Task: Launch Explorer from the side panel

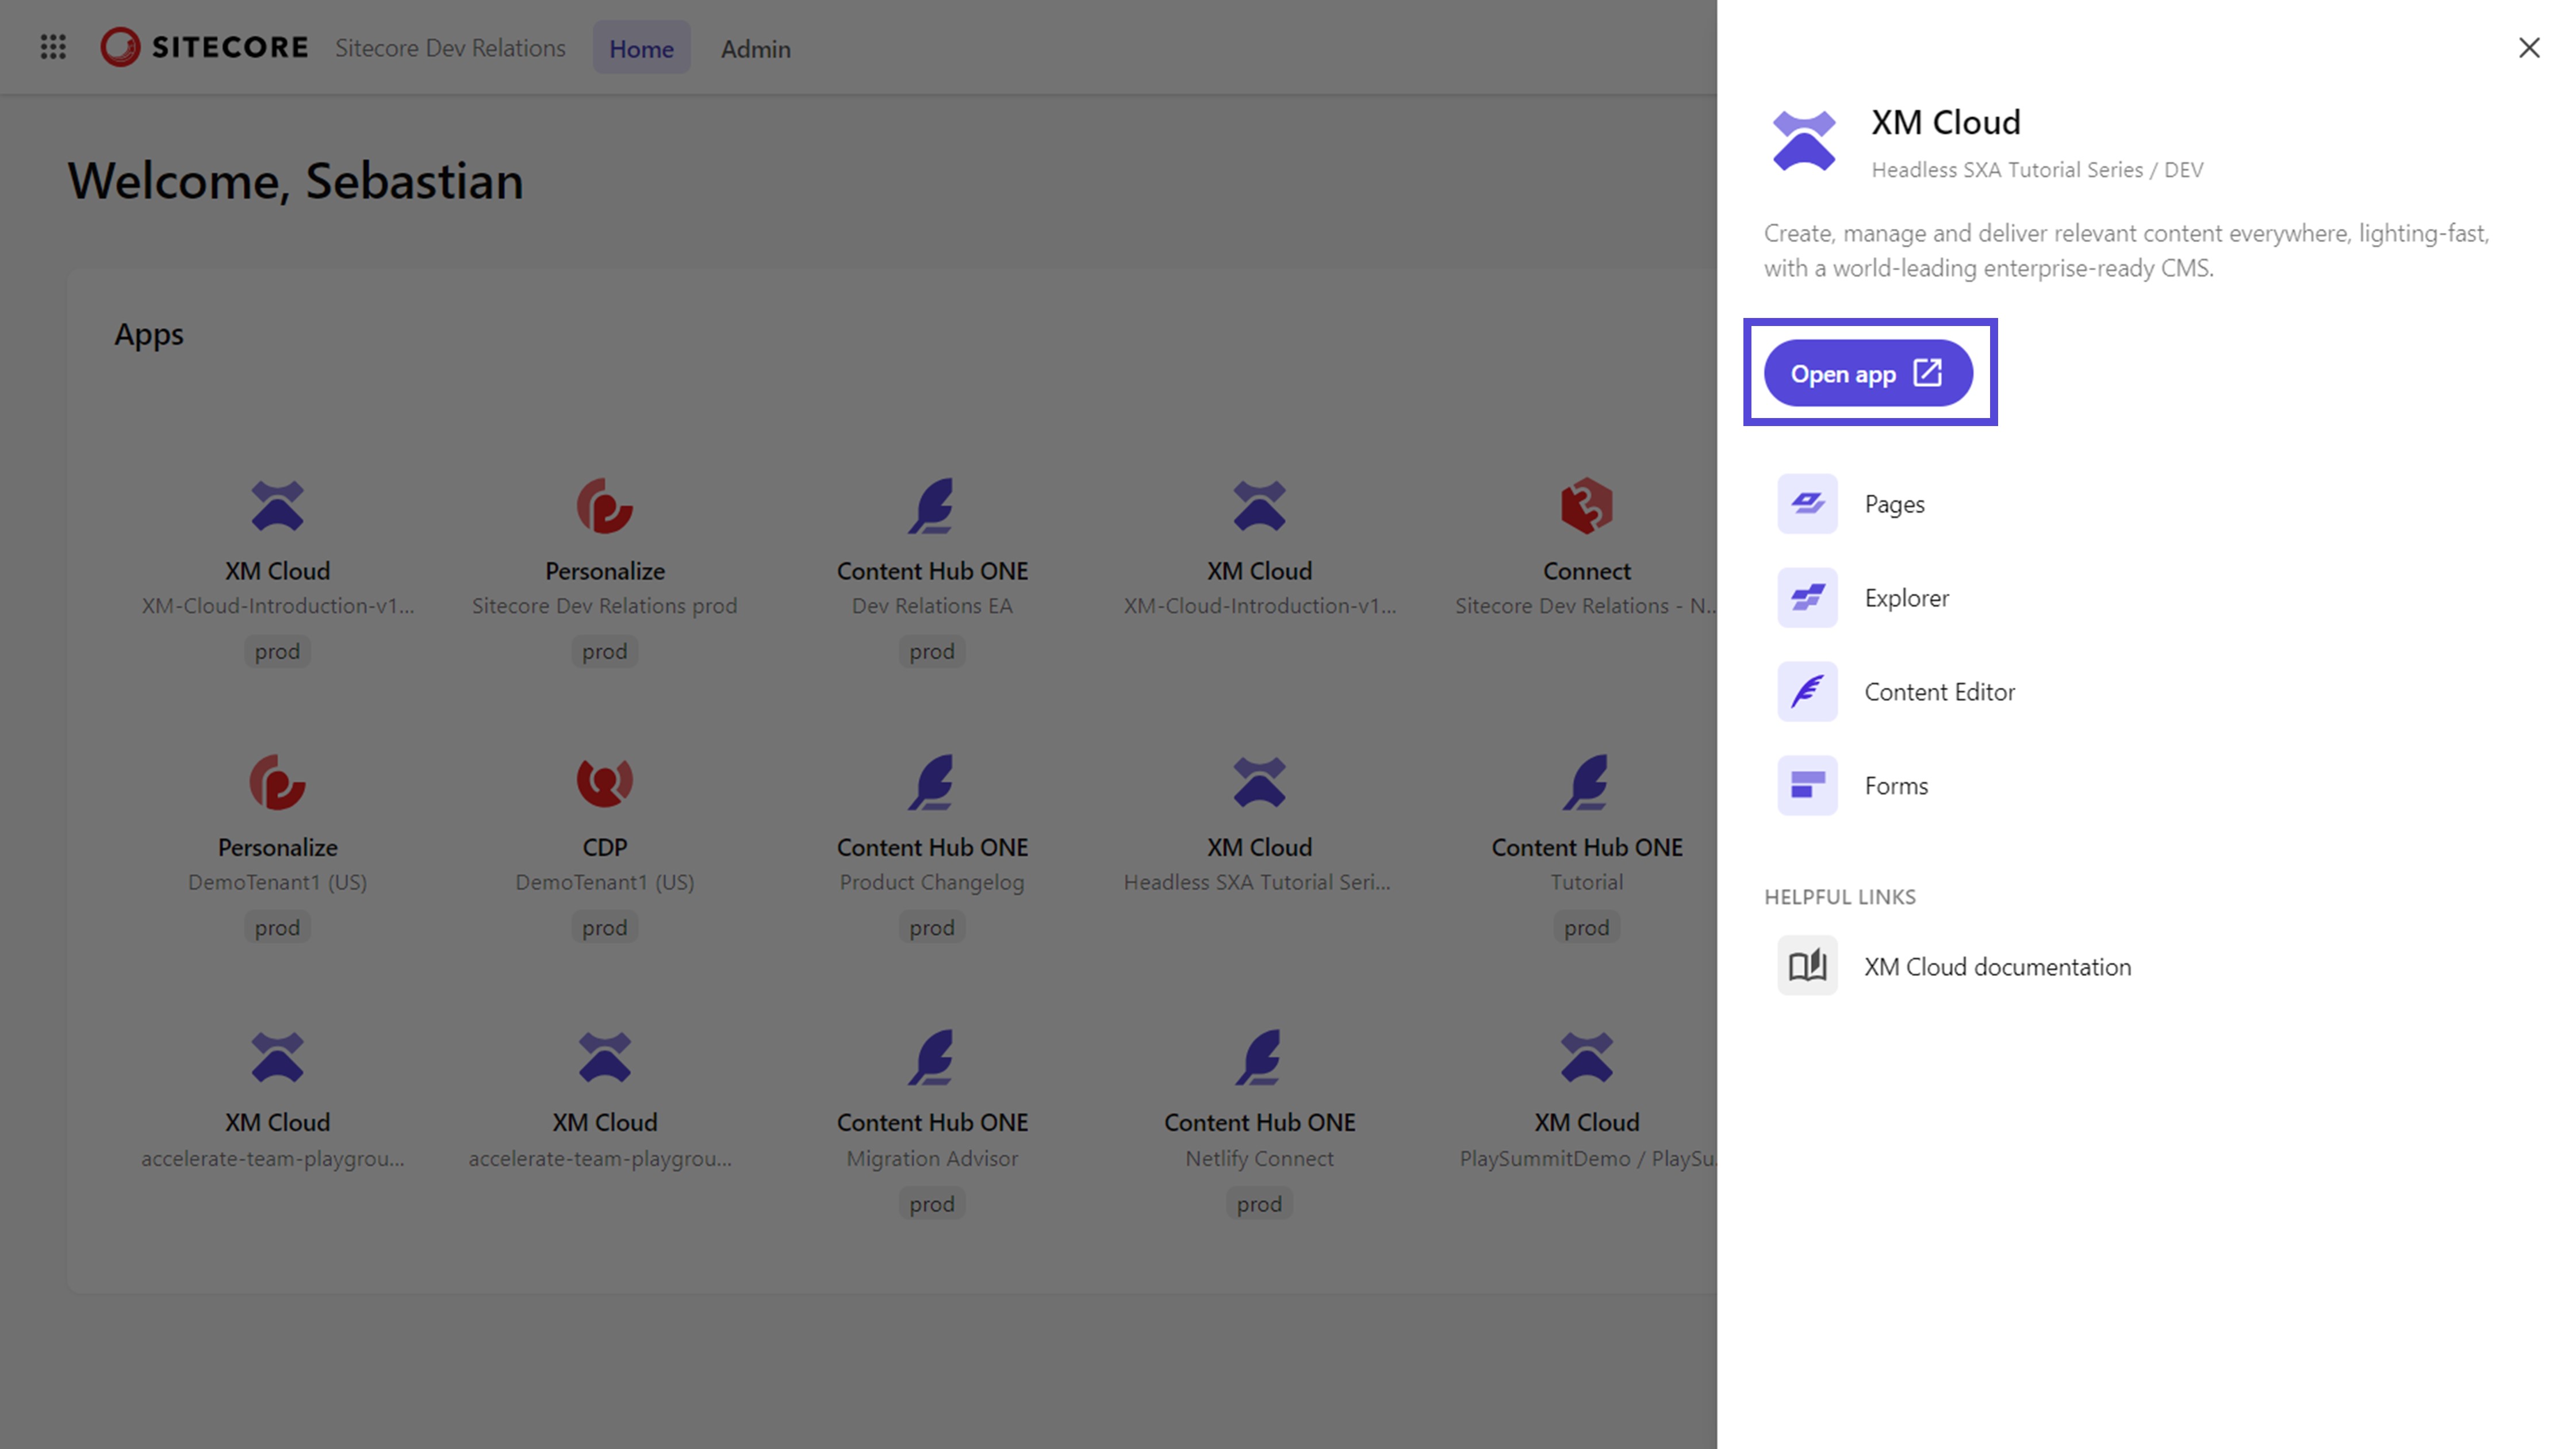Action: [x=1906, y=598]
